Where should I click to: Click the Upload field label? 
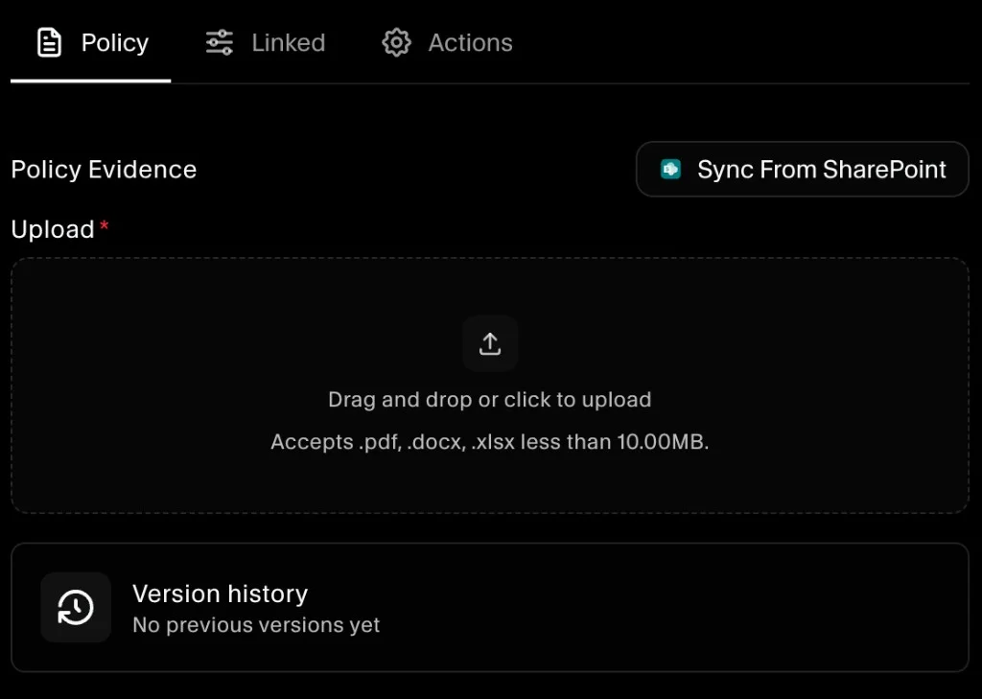53,229
